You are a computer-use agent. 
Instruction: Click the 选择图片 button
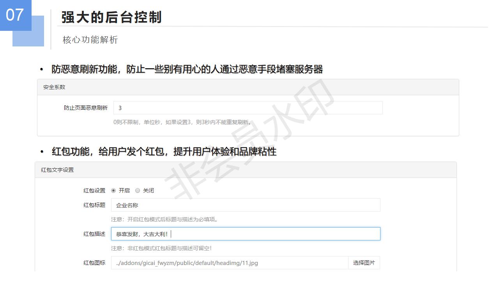click(x=364, y=263)
